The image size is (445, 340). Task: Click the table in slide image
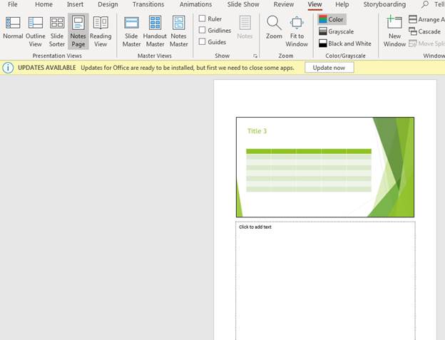[309, 170]
